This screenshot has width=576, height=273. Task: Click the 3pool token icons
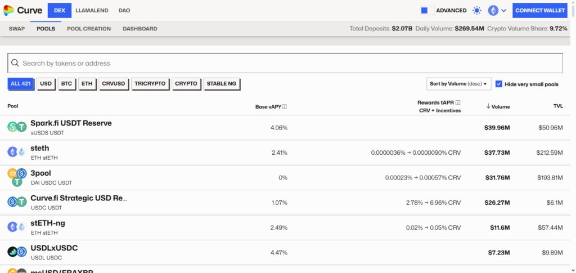coord(17,177)
